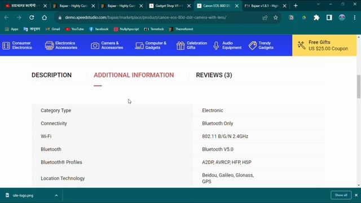This screenshot has height=203, width=361.
Task: Select the ADDITIONAL INFORMATION tab
Action: pos(134,75)
